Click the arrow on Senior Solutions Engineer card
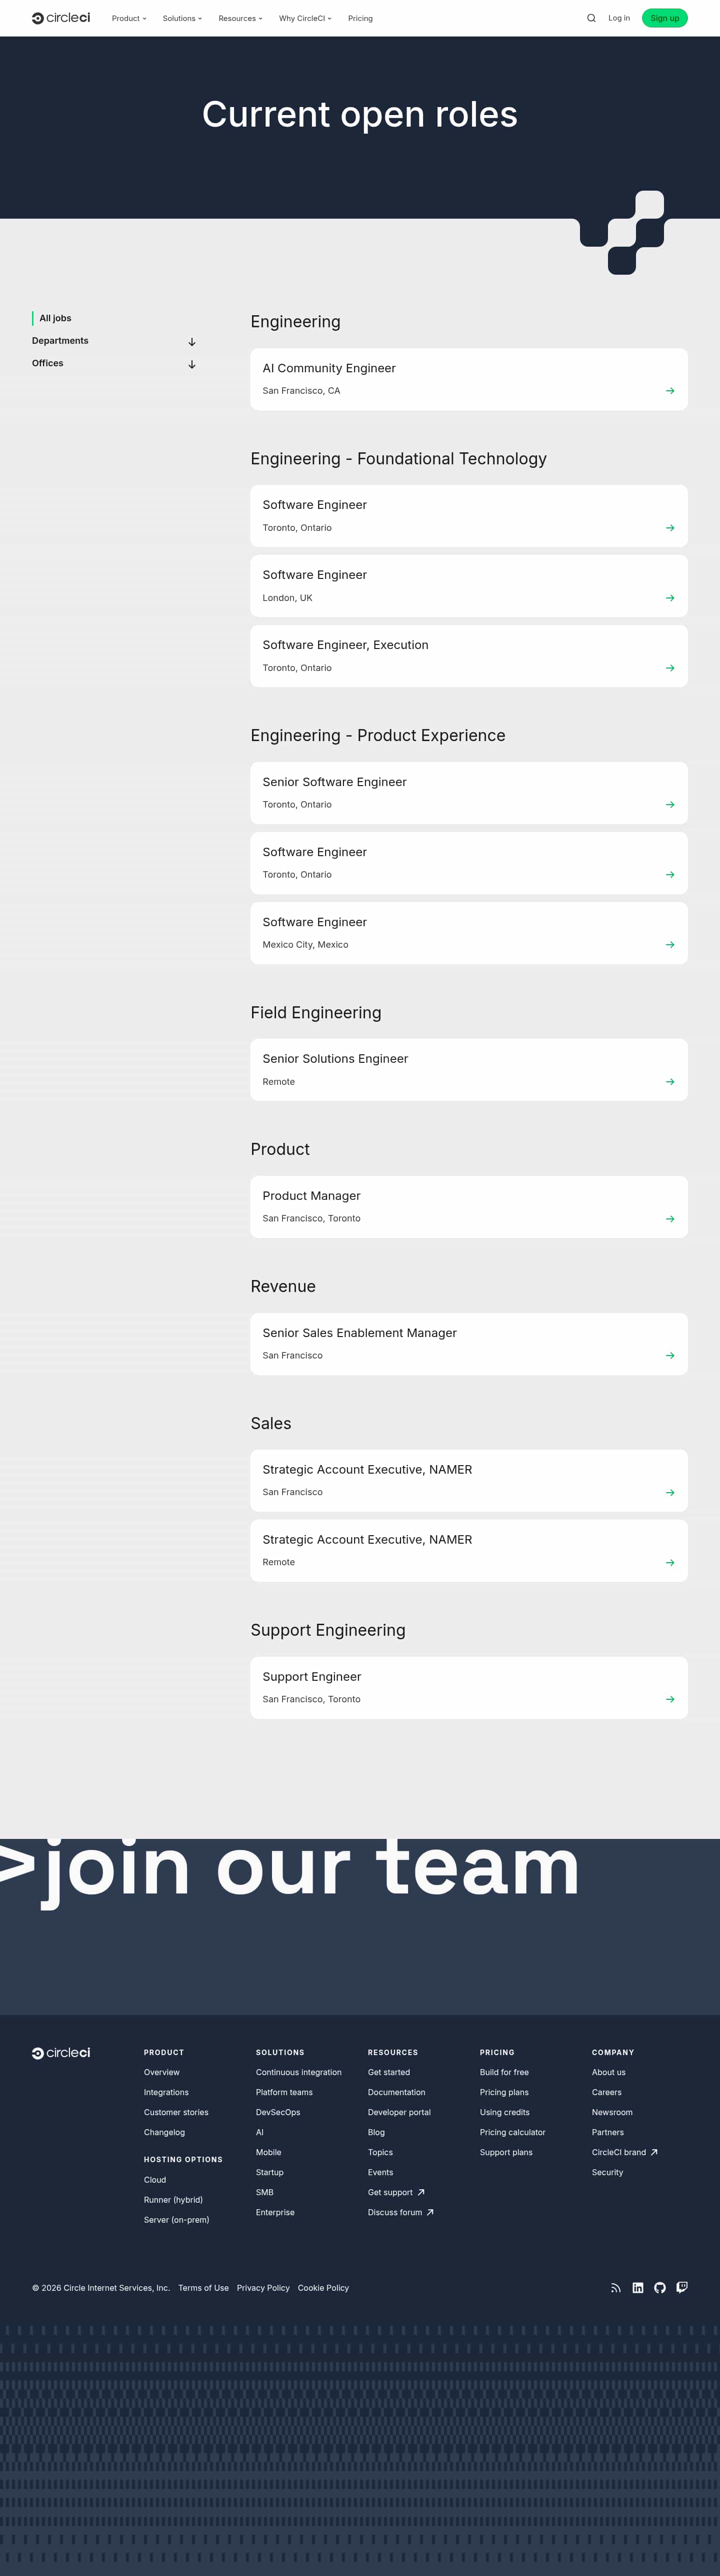 tap(670, 1081)
